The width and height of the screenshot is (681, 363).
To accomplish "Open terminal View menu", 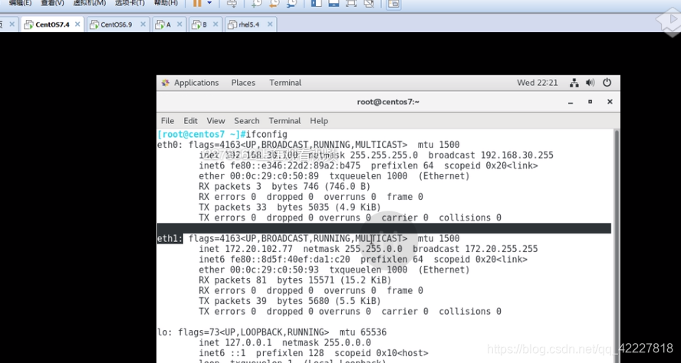I will point(215,121).
